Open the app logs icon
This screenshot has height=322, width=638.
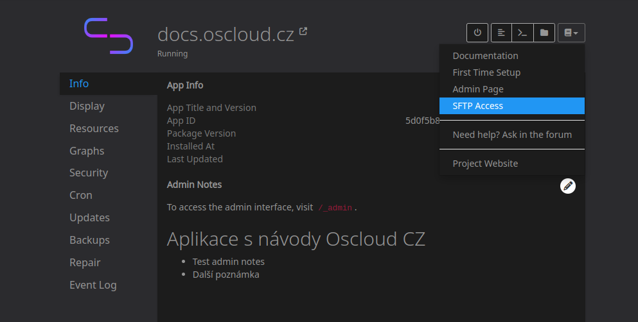(x=501, y=33)
